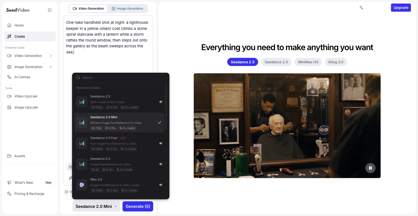The image size is (418, 216).
Task: Click the SeedVideo logo
Action: [x=18, y=10]
